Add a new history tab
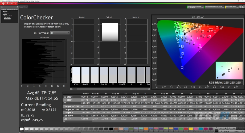This screenshot has height=133, width=245. [x=26, y=7]
